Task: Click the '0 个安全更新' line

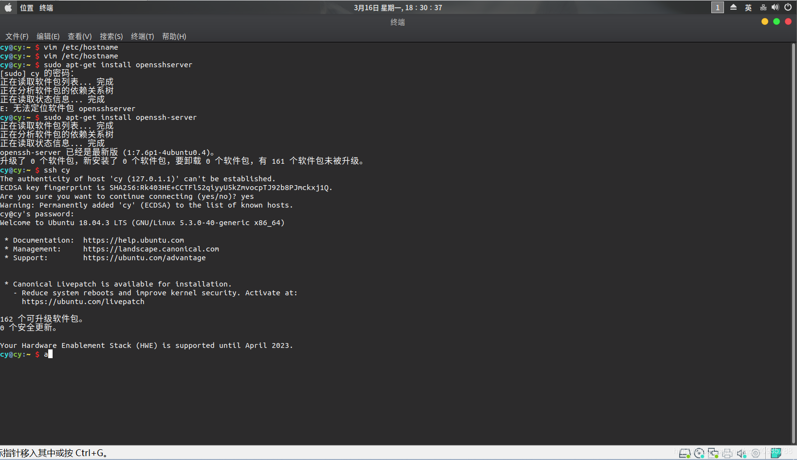Action: coord(29,327)
